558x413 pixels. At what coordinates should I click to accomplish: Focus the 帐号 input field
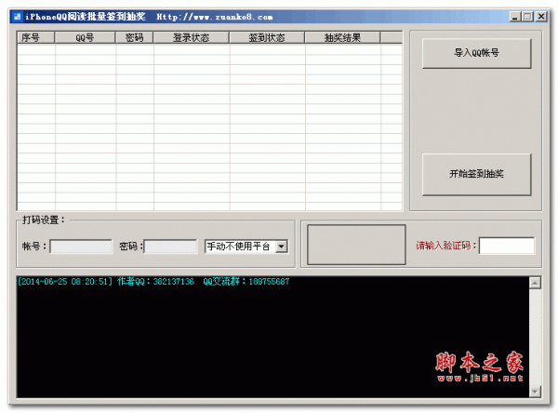(x=81, y=246)
